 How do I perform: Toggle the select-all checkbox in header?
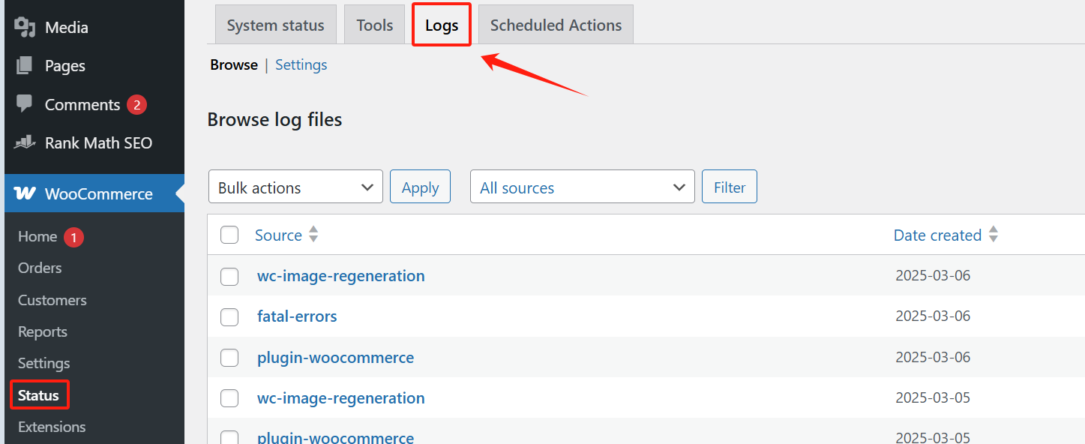(x=229, y=235)
